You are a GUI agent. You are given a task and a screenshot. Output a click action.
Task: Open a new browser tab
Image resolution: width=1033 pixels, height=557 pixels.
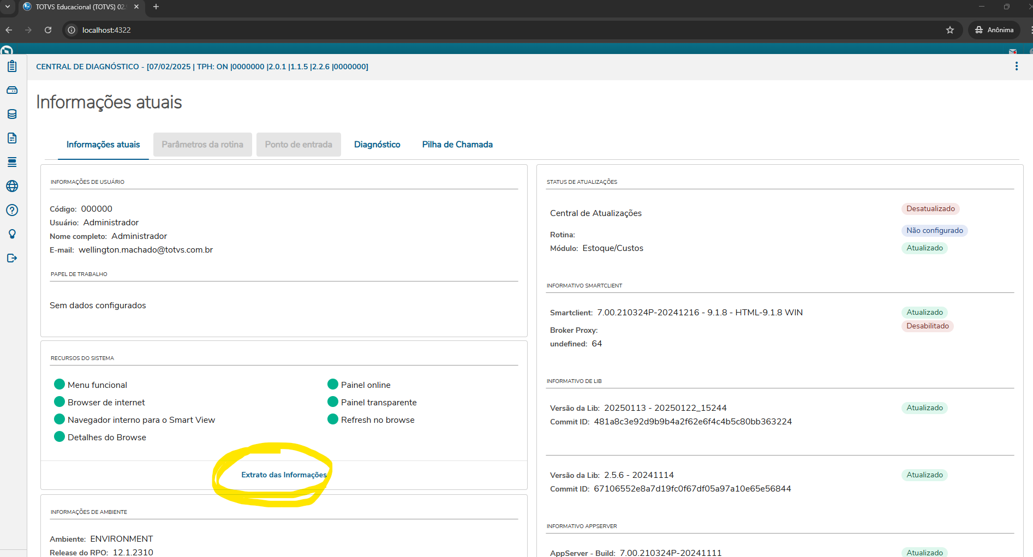tap(156, 7)
